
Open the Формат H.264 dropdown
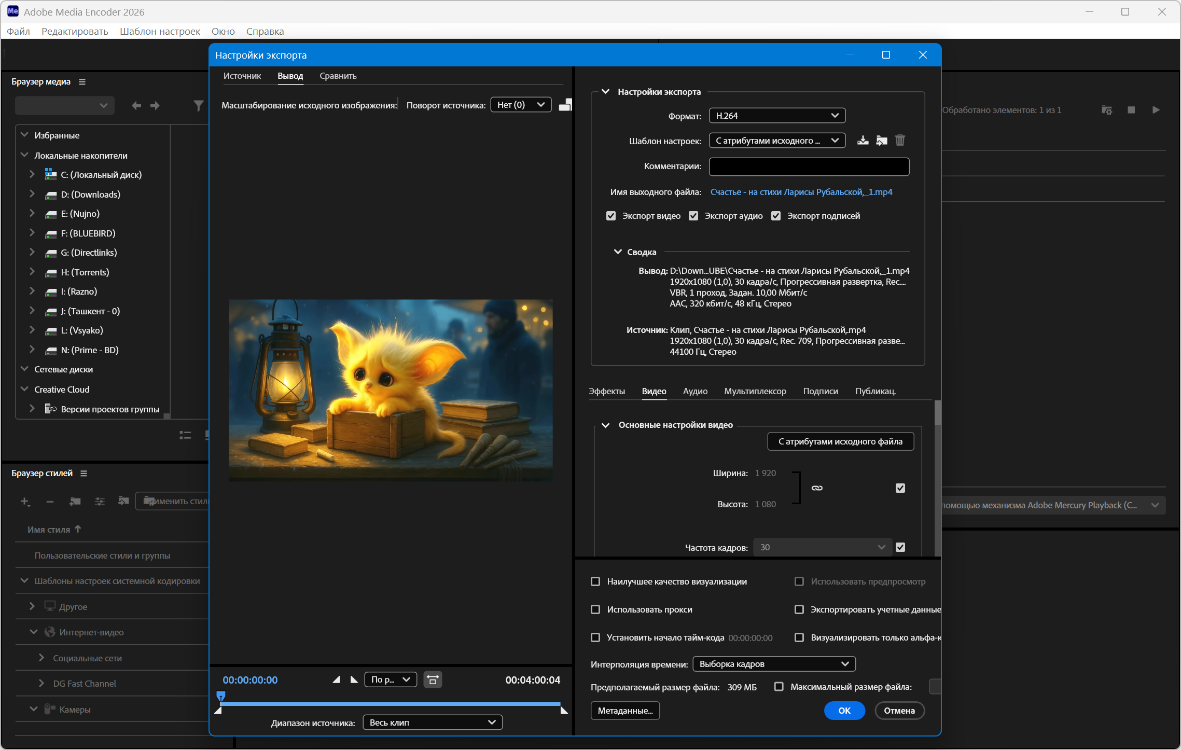(776, 116)
